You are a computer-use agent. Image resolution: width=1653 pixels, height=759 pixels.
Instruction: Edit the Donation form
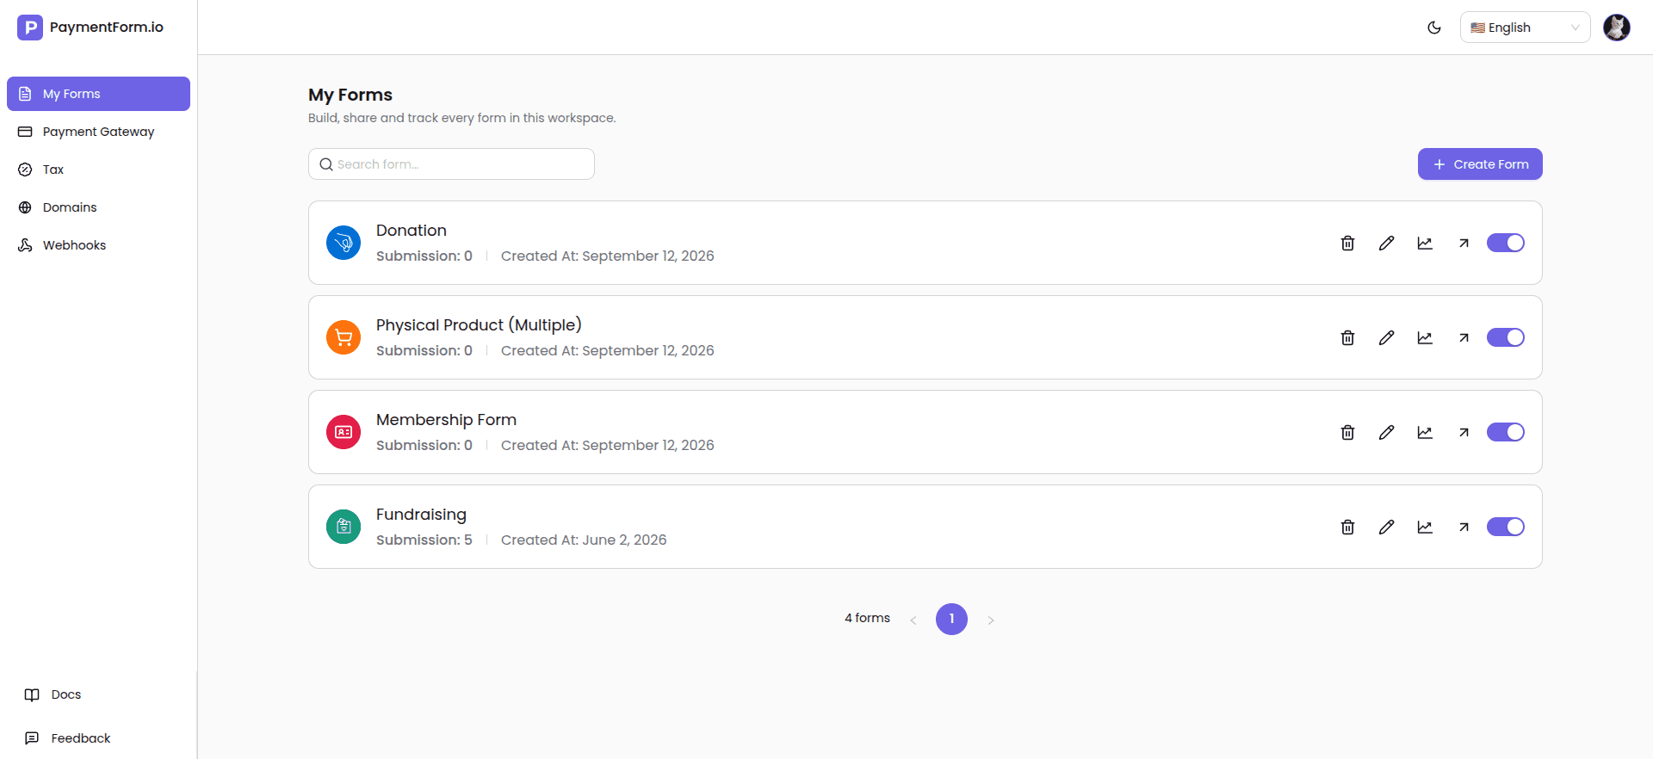[1386, 244]
